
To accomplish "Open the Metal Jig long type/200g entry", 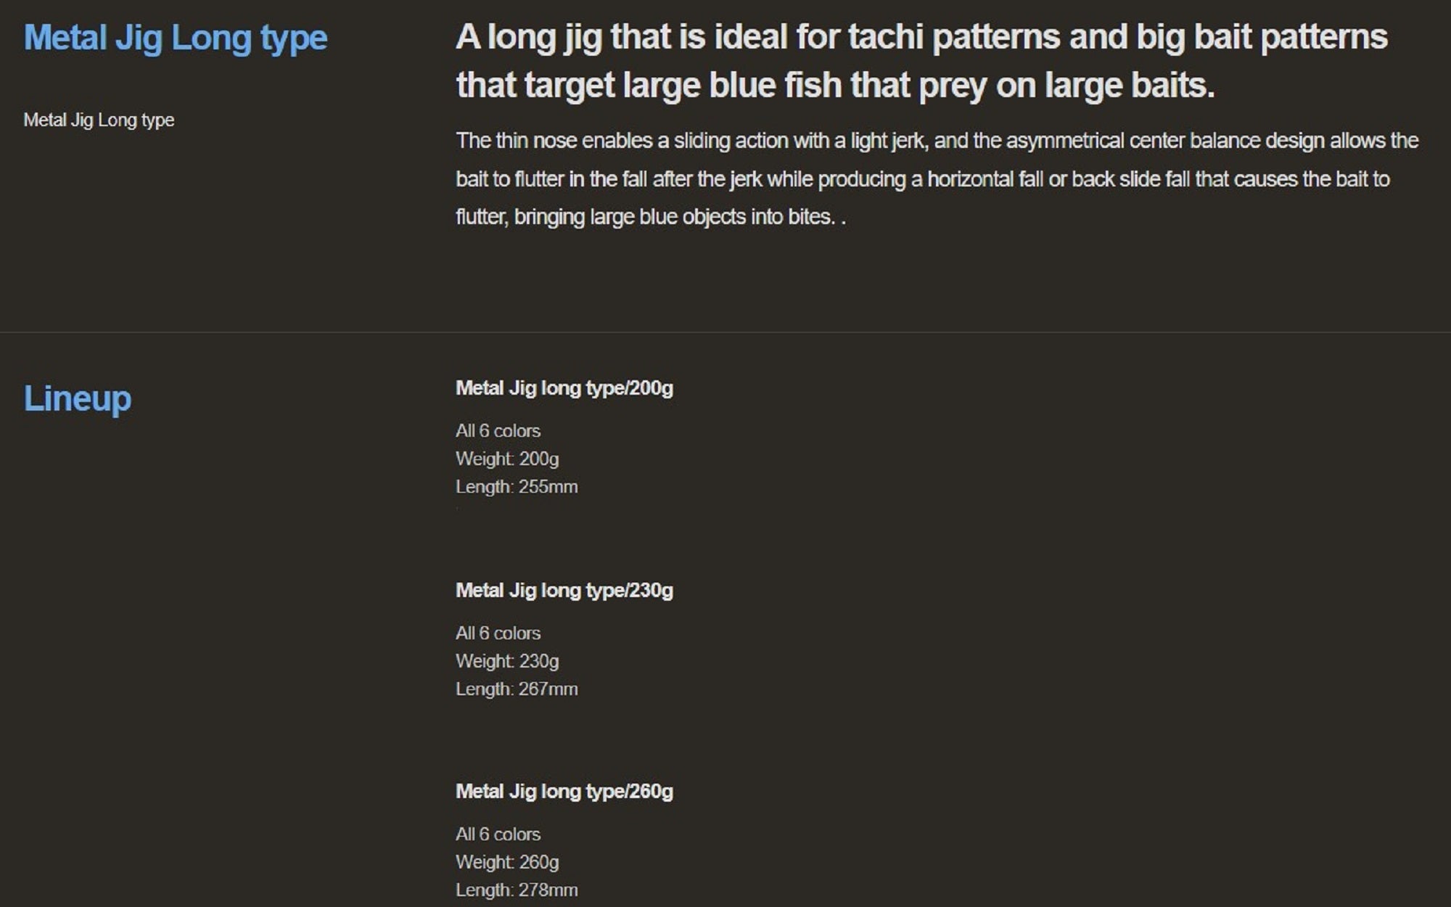I will click(x=564, y=388).
